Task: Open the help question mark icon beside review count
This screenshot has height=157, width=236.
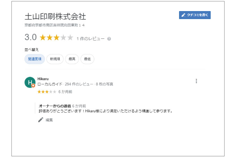Action: click(x=109, y=39)
